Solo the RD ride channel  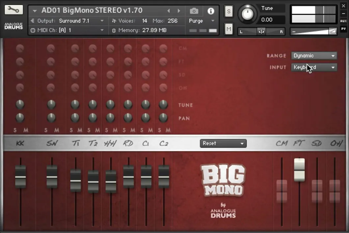124,130
